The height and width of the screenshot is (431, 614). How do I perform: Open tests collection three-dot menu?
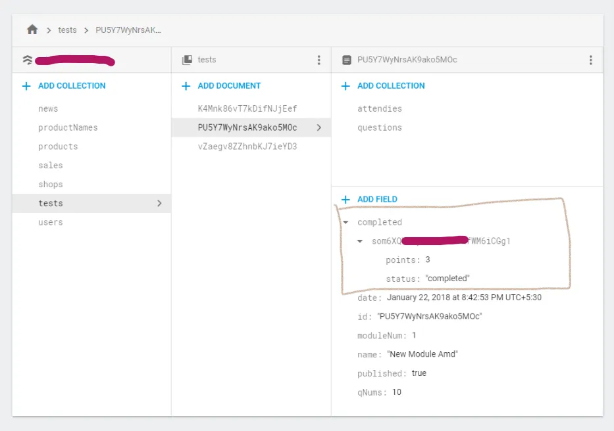click(x=319, y=60)
